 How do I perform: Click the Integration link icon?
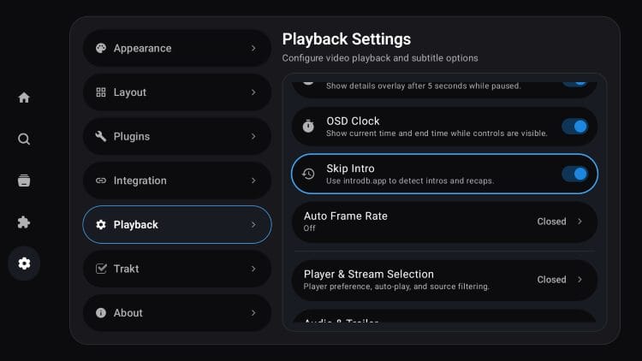tap(101, 180)
